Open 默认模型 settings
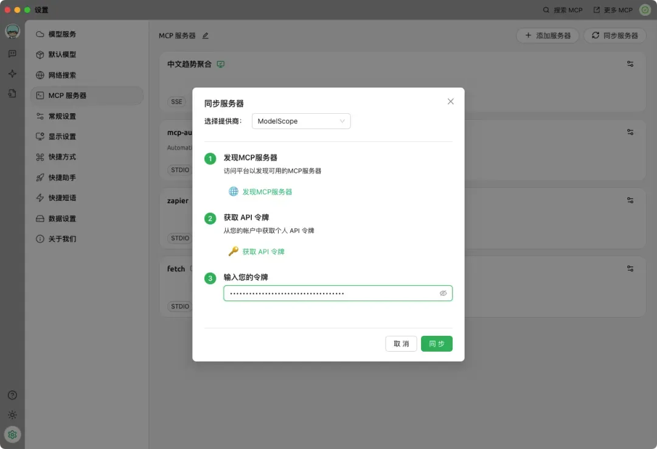The image size is (657, 449). (87, 55)
